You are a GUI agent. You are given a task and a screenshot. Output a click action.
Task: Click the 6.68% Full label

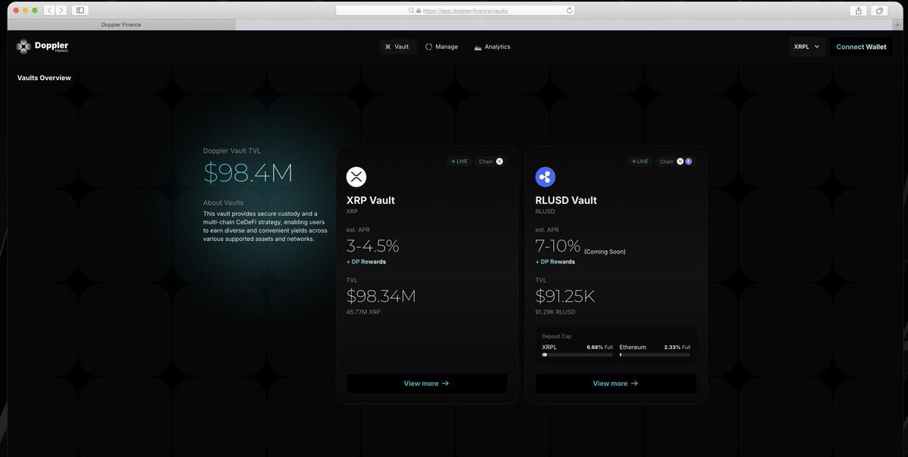tap(600, 347)
